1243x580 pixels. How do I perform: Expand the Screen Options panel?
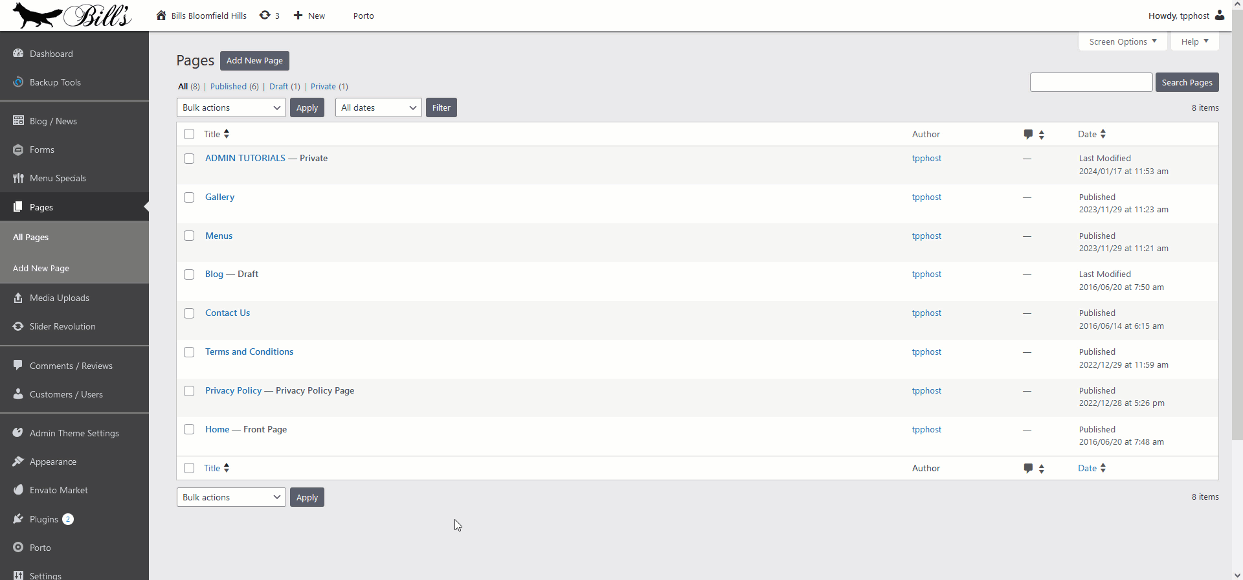[x=1123, y=41]
